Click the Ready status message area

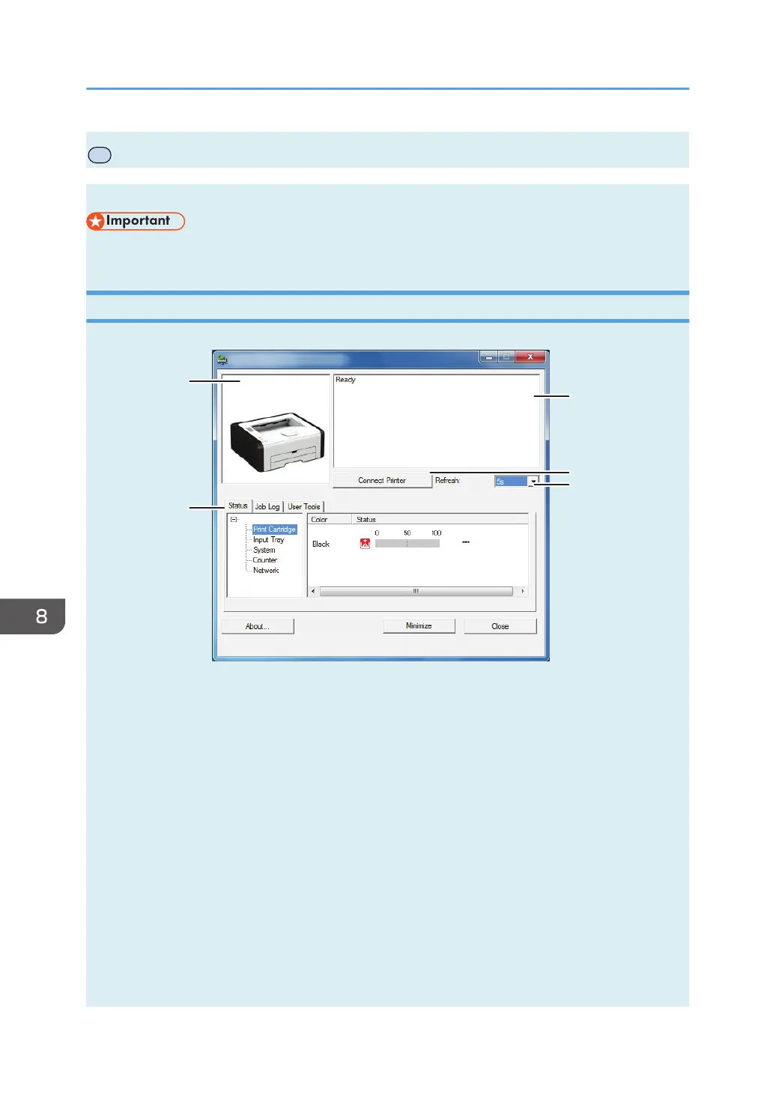coord(437,422)
